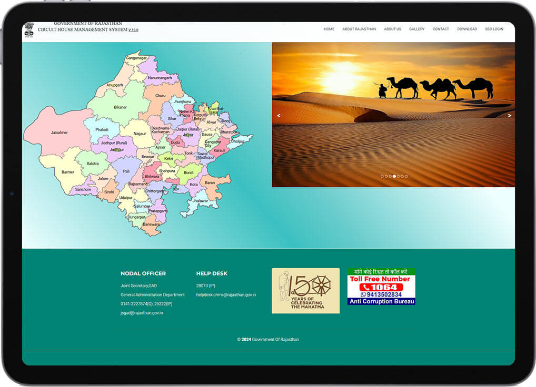Navigate to ABOUT RAJASTHAN page
Screen dimensions: 536x387
click(359, 29)
